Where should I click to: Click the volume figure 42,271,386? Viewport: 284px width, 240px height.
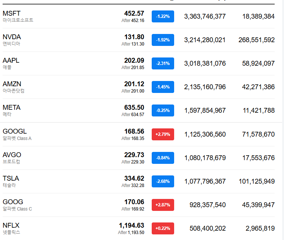tap(258, 87)
